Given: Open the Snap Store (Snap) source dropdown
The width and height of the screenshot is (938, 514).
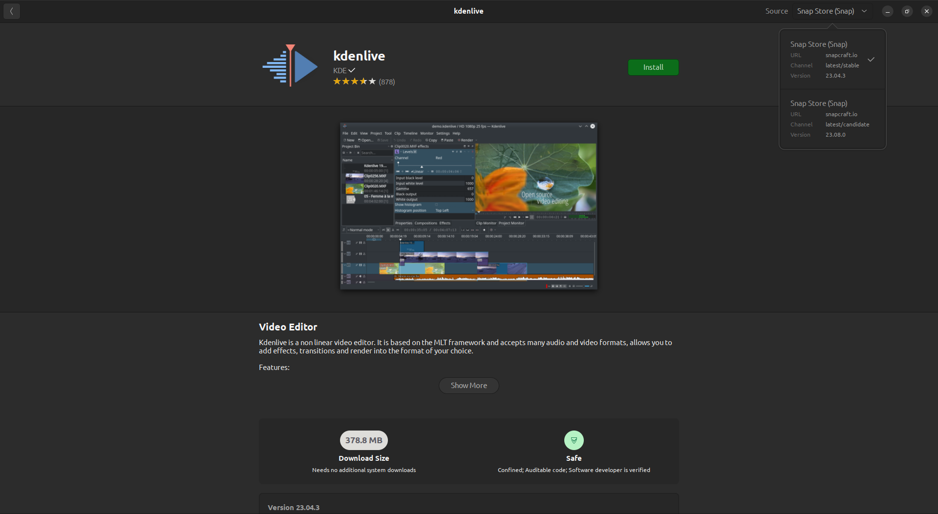Looking at the screenshot, I should (832, 11).
